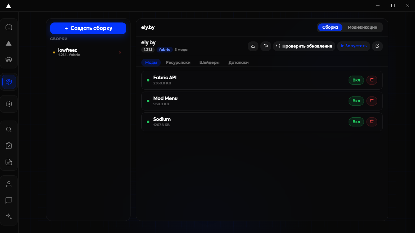Open build in external window icon
415x233 pixels.
click(x=378, y=46)
